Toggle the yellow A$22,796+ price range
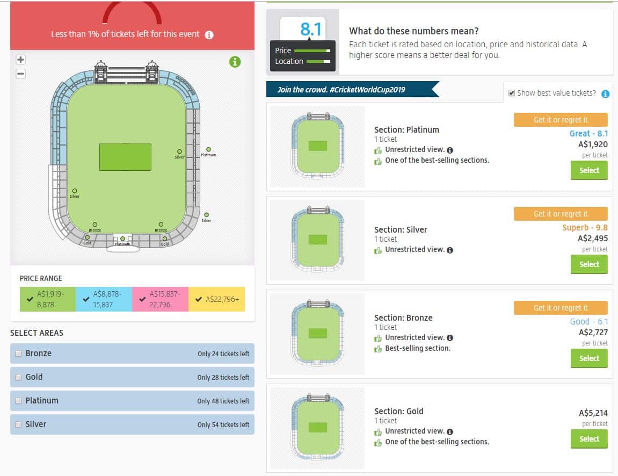 (x=216, y=299)
